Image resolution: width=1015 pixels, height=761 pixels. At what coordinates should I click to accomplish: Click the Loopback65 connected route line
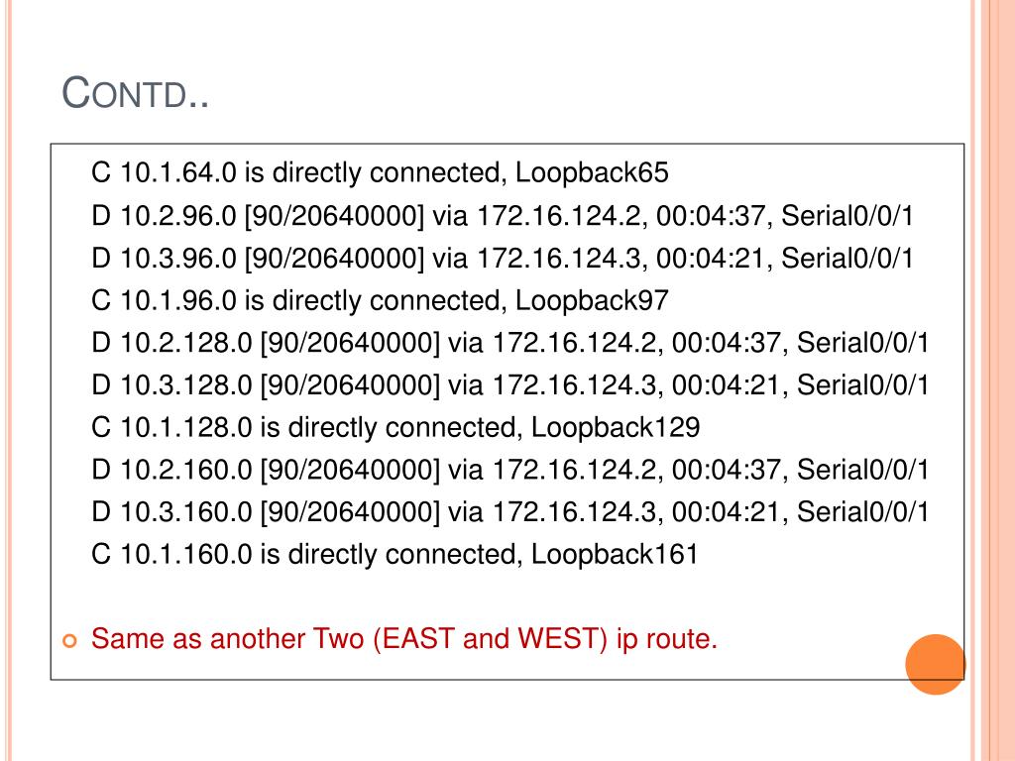pyautogui.click(x=380, y=172)
